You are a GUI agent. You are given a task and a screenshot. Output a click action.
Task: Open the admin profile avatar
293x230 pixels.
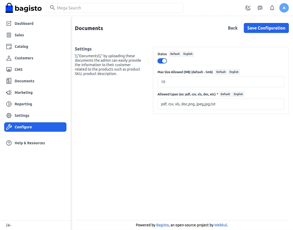[284, 8]
